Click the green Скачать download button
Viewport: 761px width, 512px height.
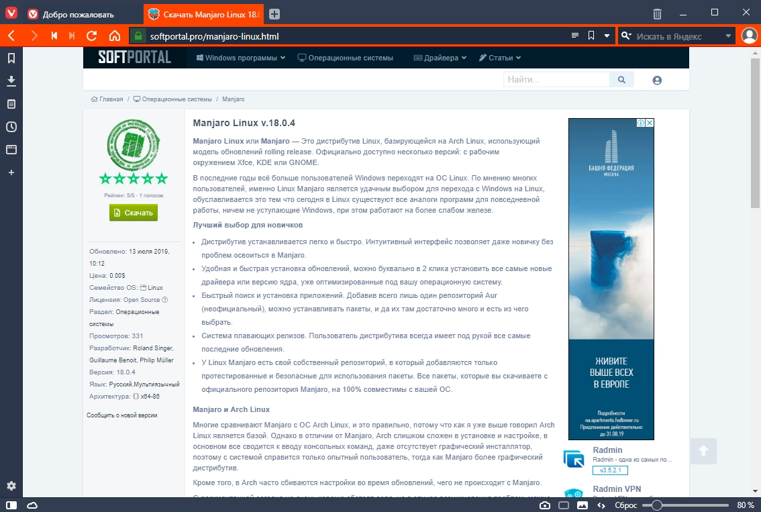134,213
